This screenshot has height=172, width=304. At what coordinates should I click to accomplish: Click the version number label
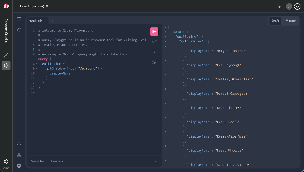coord(6,168)
